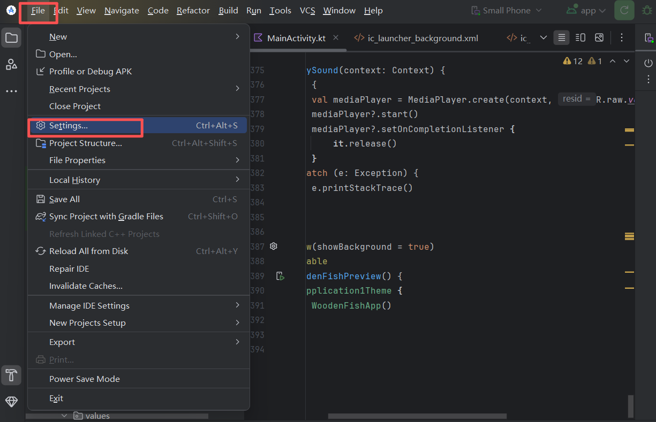Click the gem icon in the left sidebar
The image size is (656, 422).
click(x=11, y=401)
